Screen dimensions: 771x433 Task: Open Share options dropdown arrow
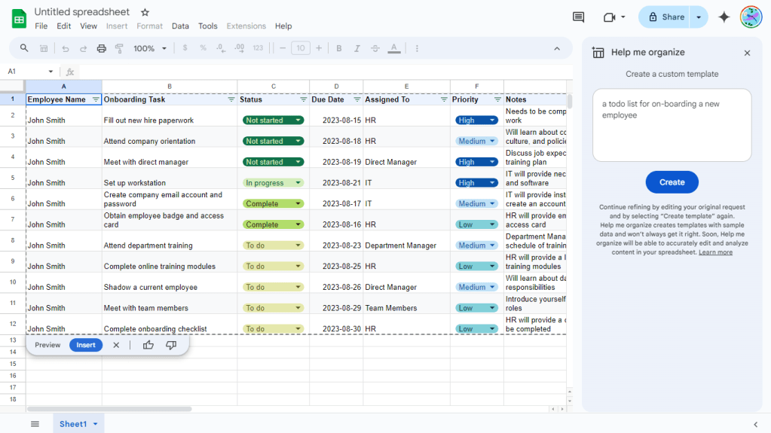point(698,17)
